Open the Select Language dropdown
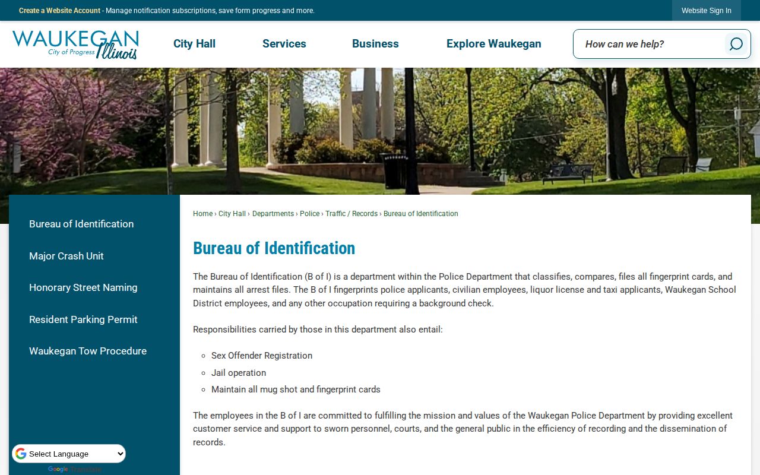 (69, 454)
